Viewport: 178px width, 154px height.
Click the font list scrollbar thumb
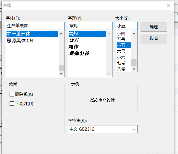click(61, 68)
